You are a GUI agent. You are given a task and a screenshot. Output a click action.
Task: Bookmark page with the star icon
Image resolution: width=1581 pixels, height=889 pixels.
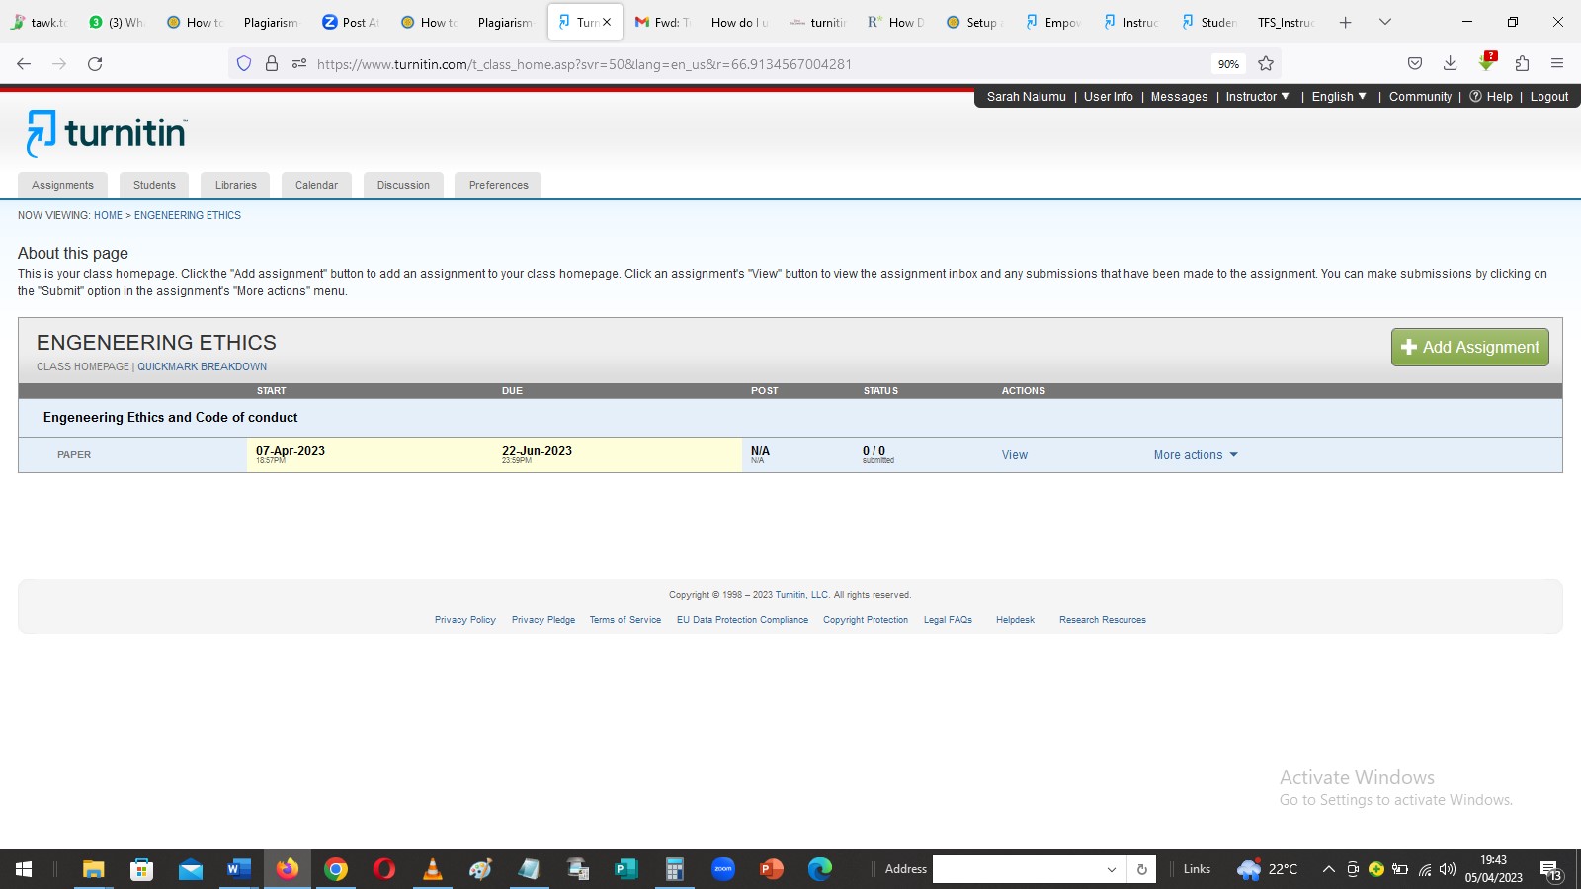coord(1266,64)
